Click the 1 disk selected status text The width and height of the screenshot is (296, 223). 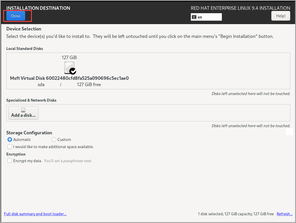pos(236,214)
